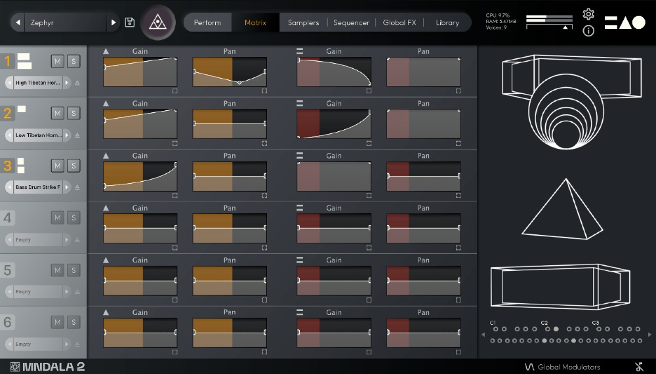Click the info icon below the gear
656x374 pixels.
click(588, 31)
